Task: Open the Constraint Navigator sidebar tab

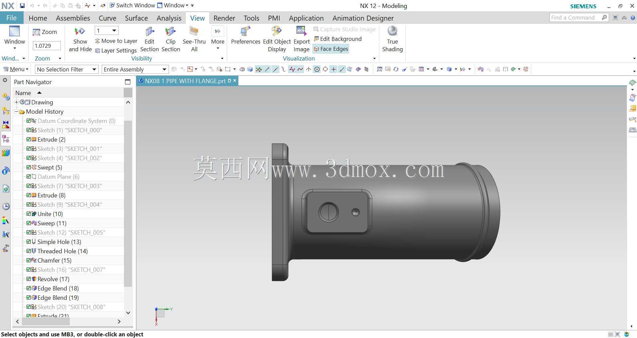Action: (x=6, y=125)
